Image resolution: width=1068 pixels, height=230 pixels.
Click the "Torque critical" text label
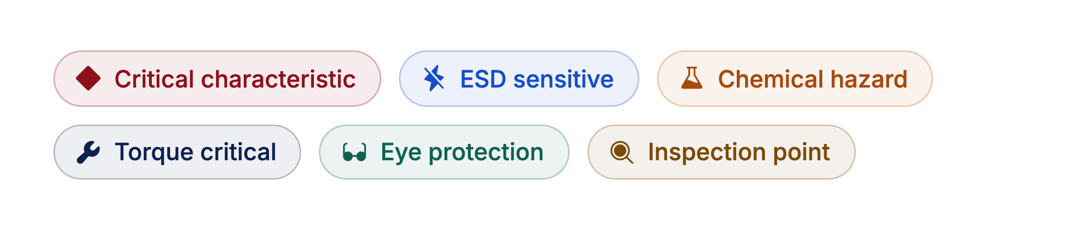click(x=195, y=152)
